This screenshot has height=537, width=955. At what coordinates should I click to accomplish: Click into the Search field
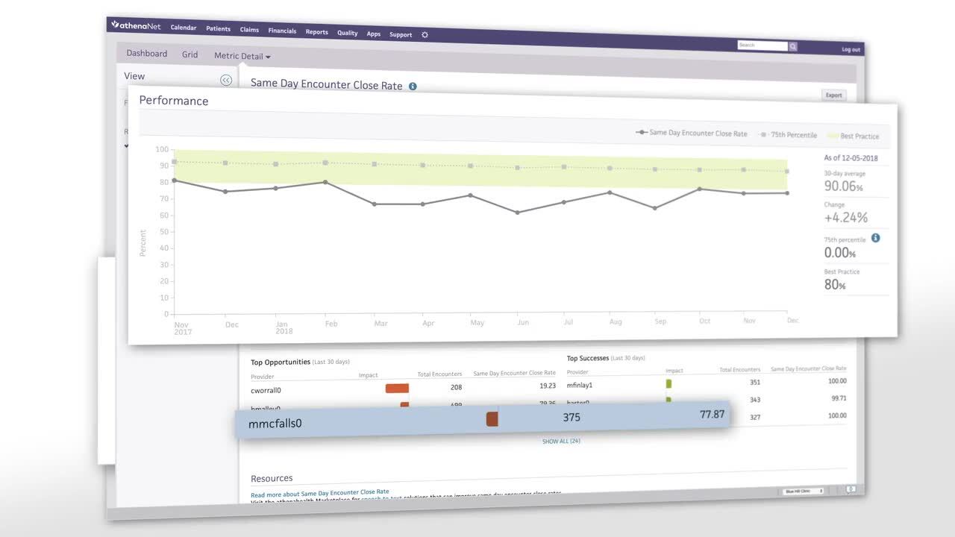click(763, 45)
